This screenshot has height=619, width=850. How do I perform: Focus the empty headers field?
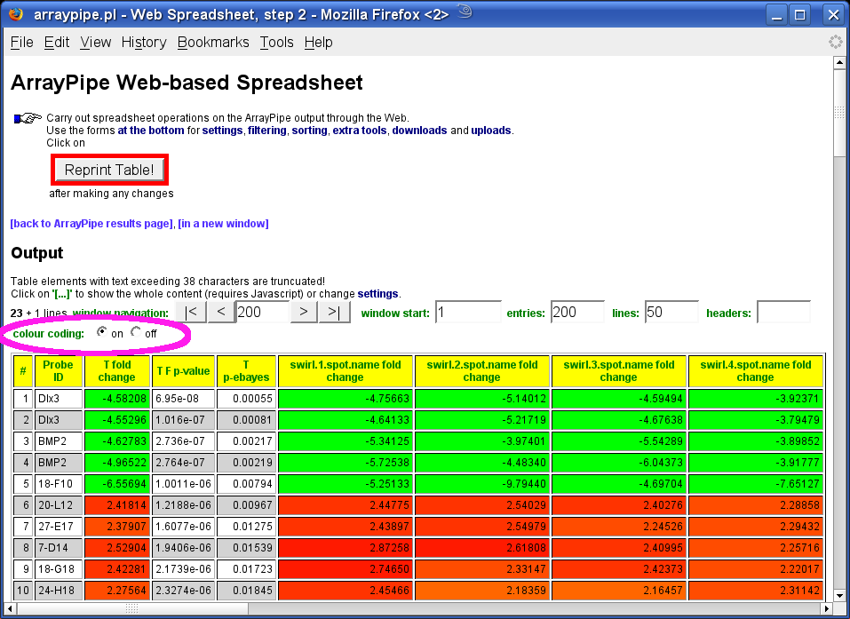(783, 313)
